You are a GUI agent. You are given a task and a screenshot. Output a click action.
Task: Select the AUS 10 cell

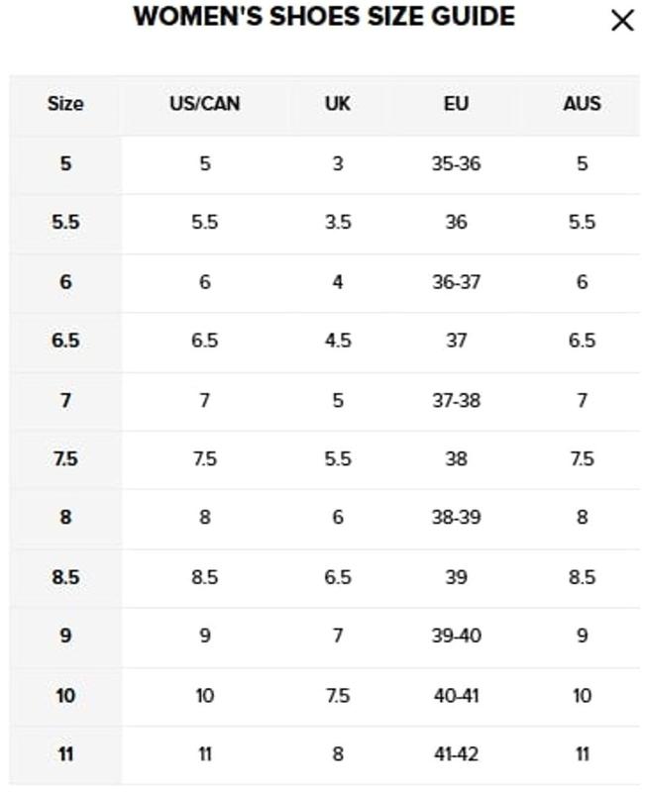click(x=582, y=696)
